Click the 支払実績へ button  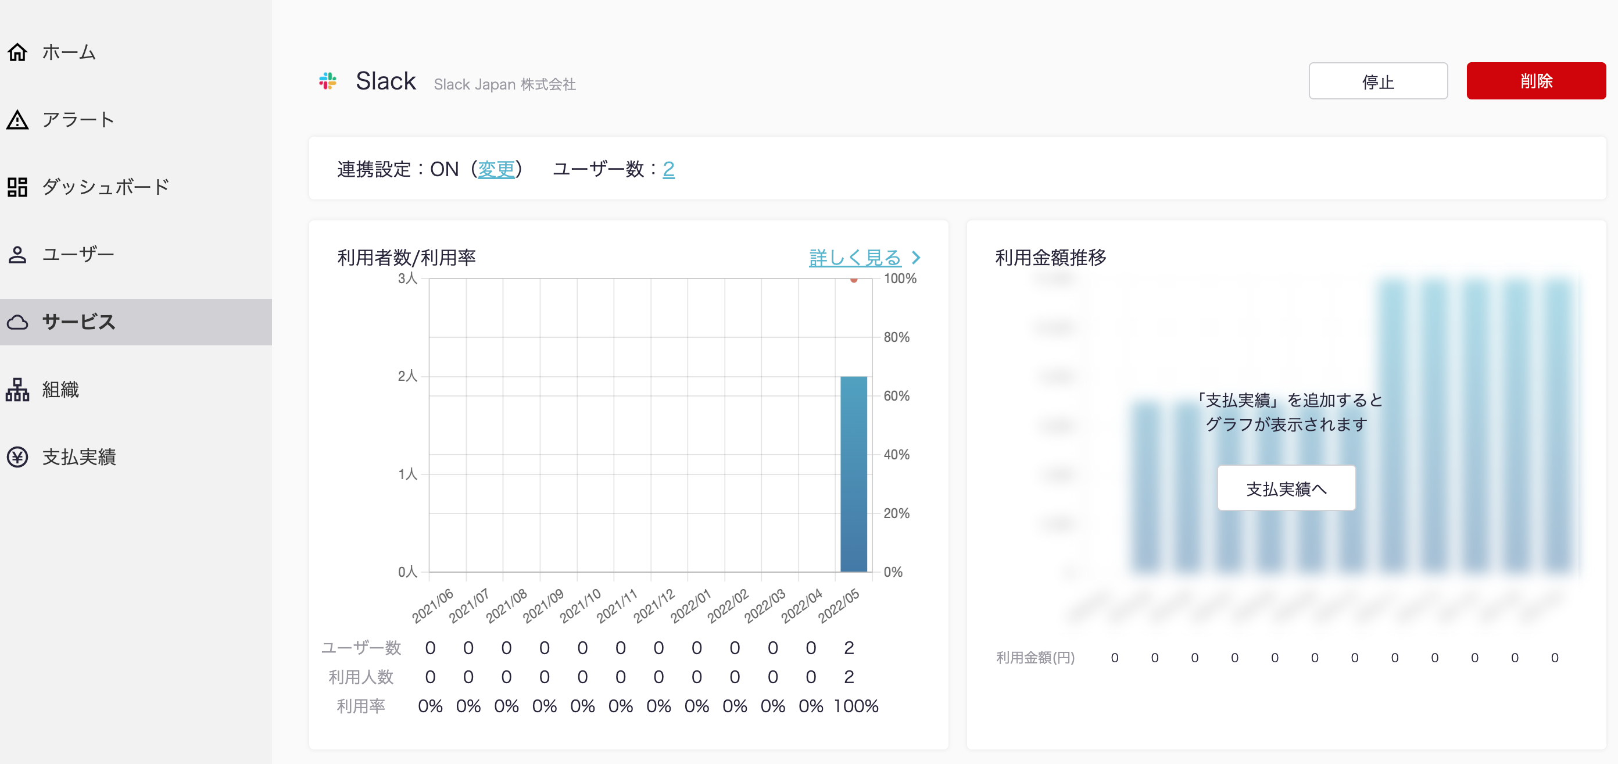pyautogui.click(x=1286, y=488)
